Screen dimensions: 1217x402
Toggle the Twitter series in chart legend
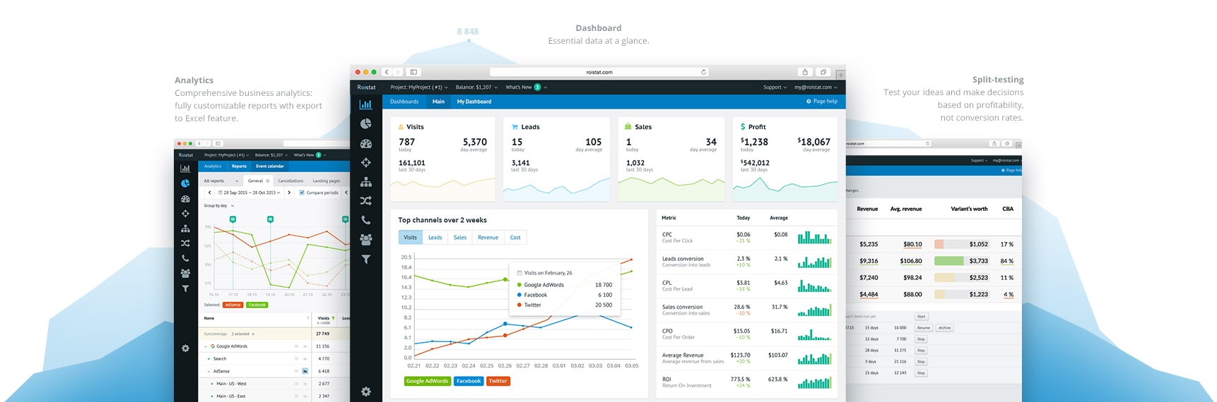[x=498, y=381]
